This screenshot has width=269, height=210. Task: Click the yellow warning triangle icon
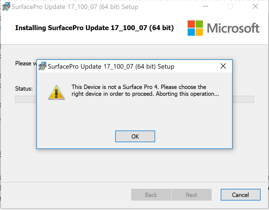pyautogui.click(x=56, y=92)
